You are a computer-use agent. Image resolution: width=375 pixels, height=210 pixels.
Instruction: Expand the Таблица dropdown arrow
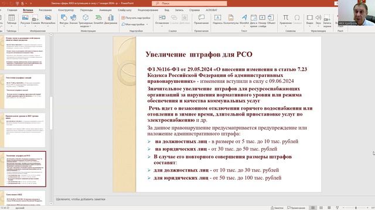[12, 26]
